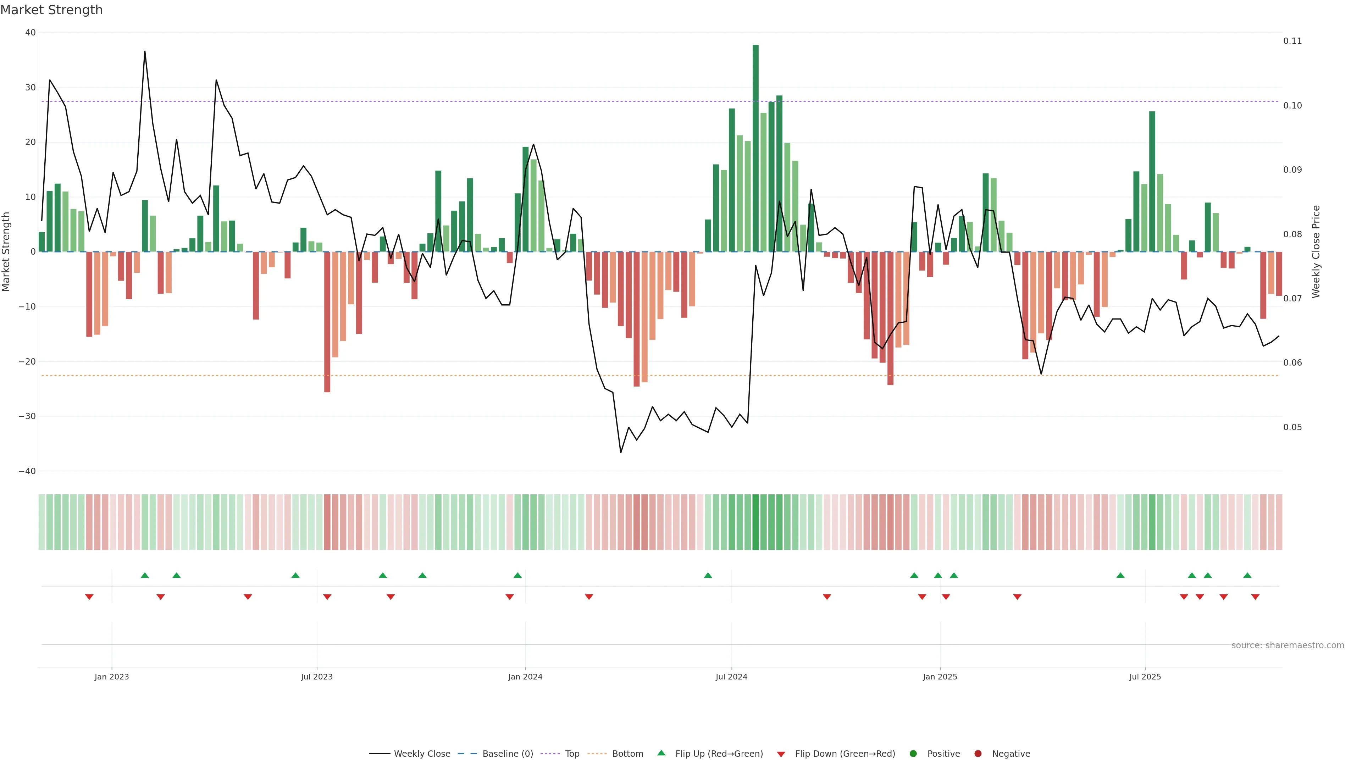Click the green Positive legend dot
The width and height of the screenshot is (1362, 766).
click(x=913, y=753)
